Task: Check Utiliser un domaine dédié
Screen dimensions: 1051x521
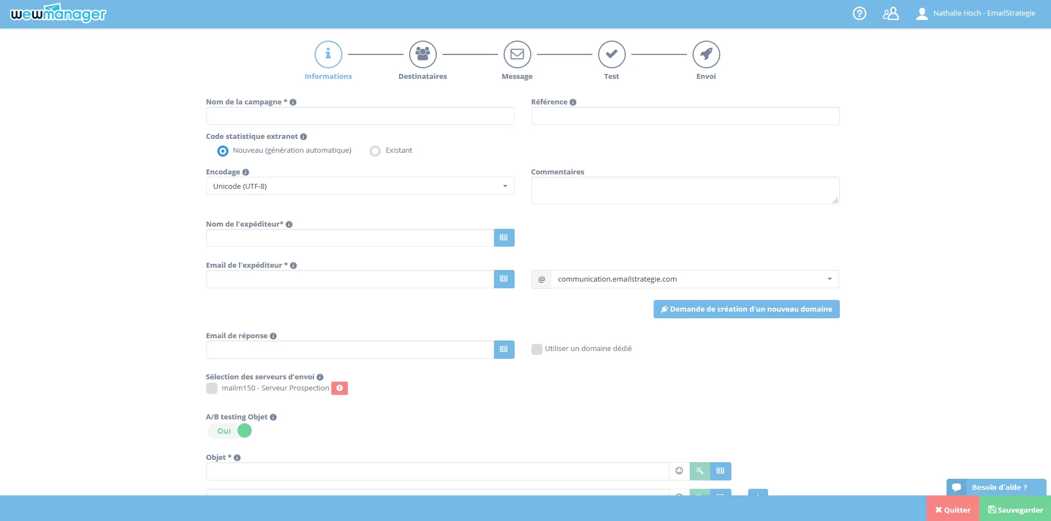Action: tap(537, 349)
